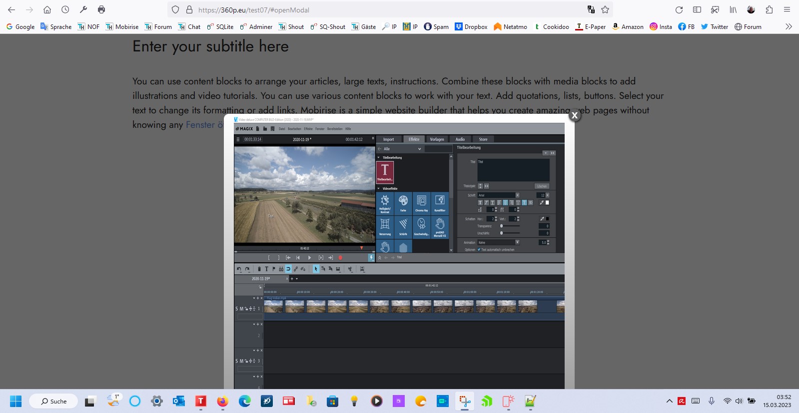Click the Fenster hyperlink in the text
Image resolution: width=799 pixels, height=413 pixels.
[x=200, y=125]
